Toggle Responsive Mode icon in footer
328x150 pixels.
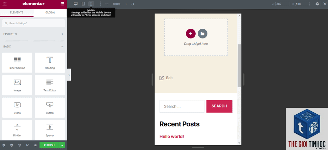(x=28, y=145)
